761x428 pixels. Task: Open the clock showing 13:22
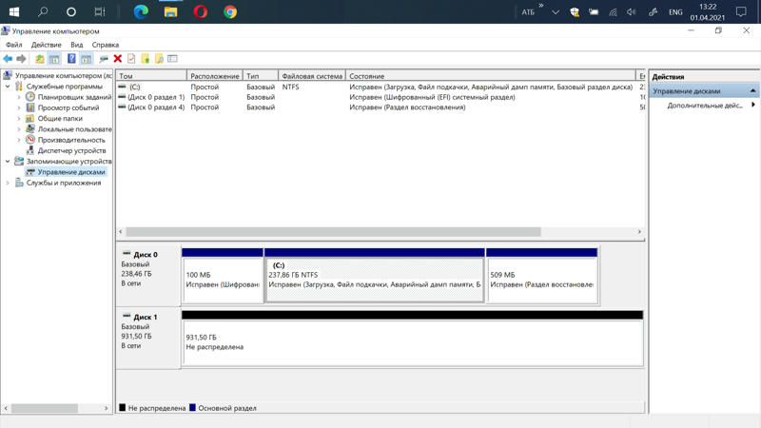(707, 12)
